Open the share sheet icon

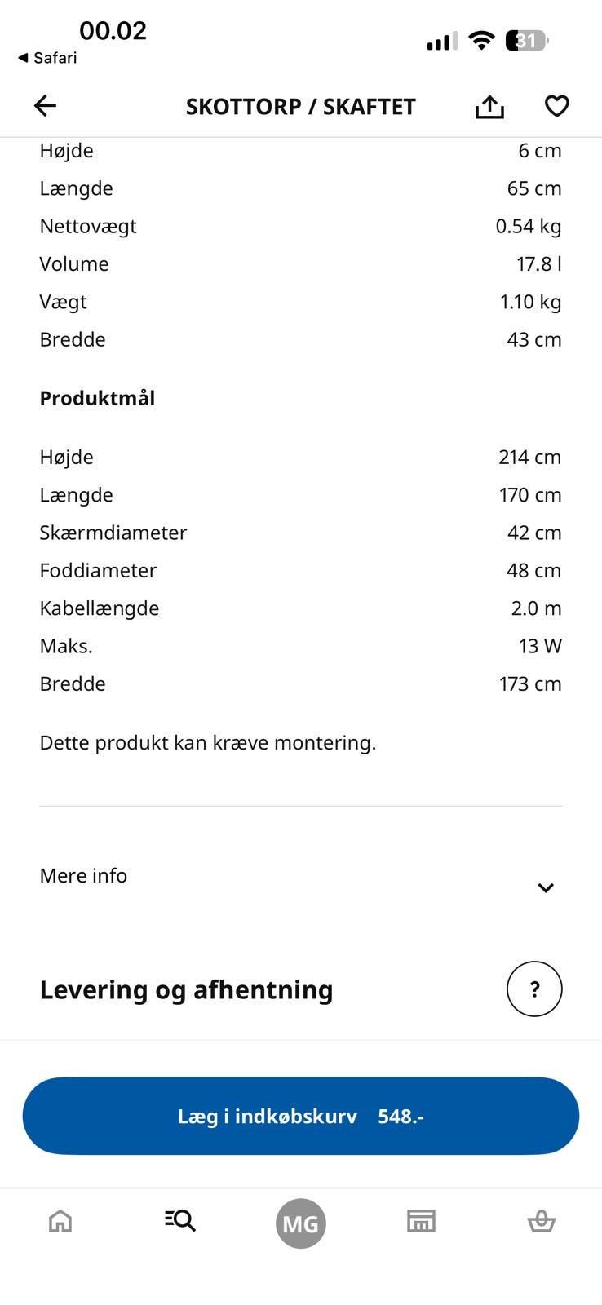click(489, 106)
